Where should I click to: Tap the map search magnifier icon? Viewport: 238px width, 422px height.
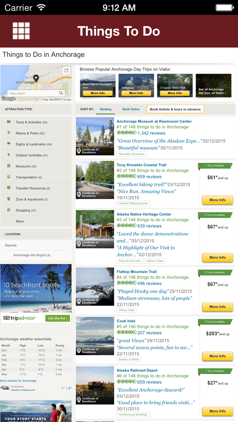(x=61, y=93)
